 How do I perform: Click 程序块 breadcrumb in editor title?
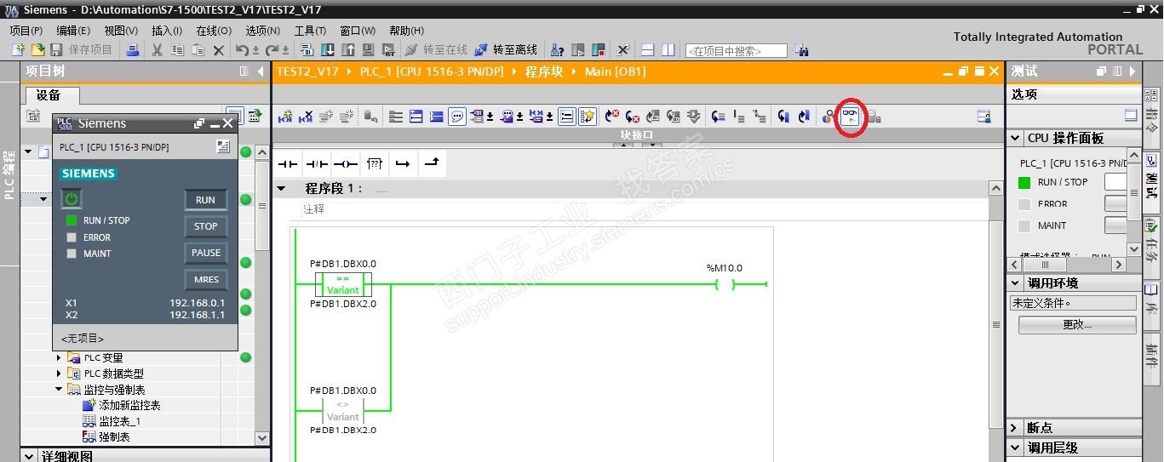point(544,71)
